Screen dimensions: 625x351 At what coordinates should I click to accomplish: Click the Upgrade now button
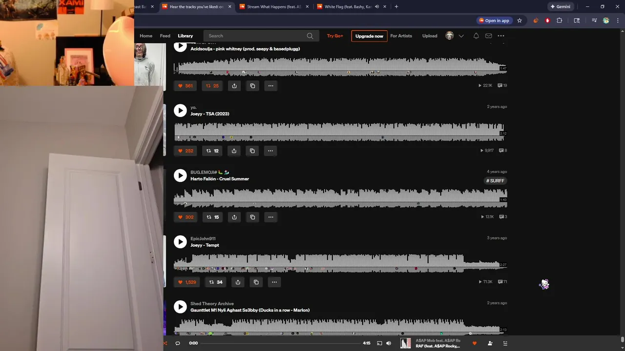[369, 36]
